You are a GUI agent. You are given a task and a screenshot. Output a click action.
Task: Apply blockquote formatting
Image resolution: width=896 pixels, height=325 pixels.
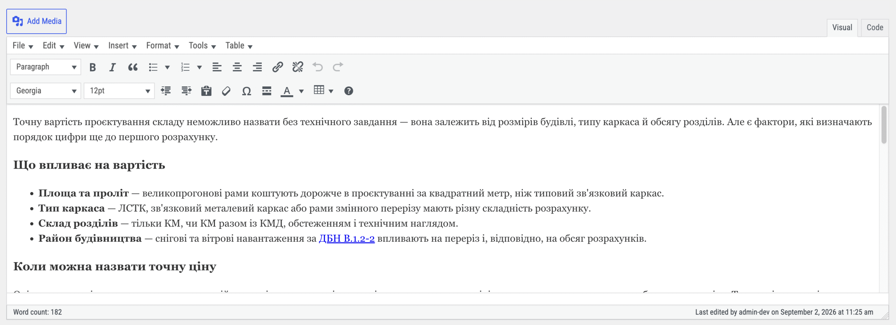(133, 67)
